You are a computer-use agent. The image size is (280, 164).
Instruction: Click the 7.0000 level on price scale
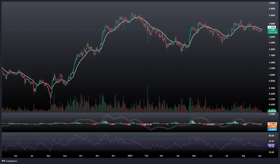pos(272,3)
